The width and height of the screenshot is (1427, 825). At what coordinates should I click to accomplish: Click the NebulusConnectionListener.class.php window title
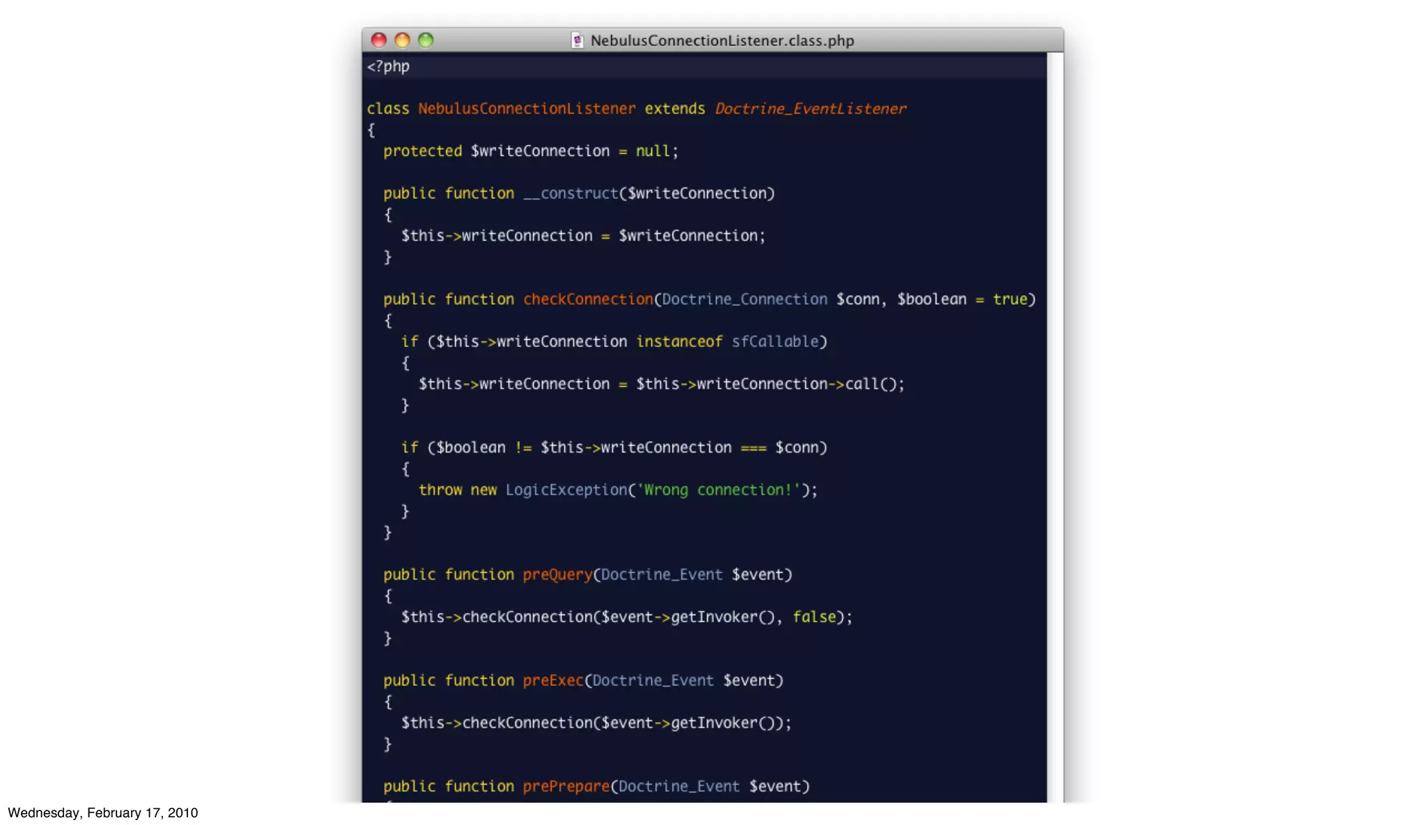[x=722, y=40]
